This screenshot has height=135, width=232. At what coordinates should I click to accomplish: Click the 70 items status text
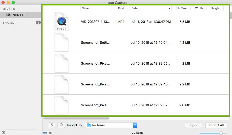(x=138, y=133)
